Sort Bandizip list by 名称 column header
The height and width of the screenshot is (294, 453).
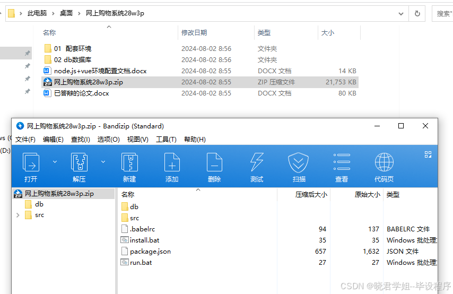pos(198,195)
